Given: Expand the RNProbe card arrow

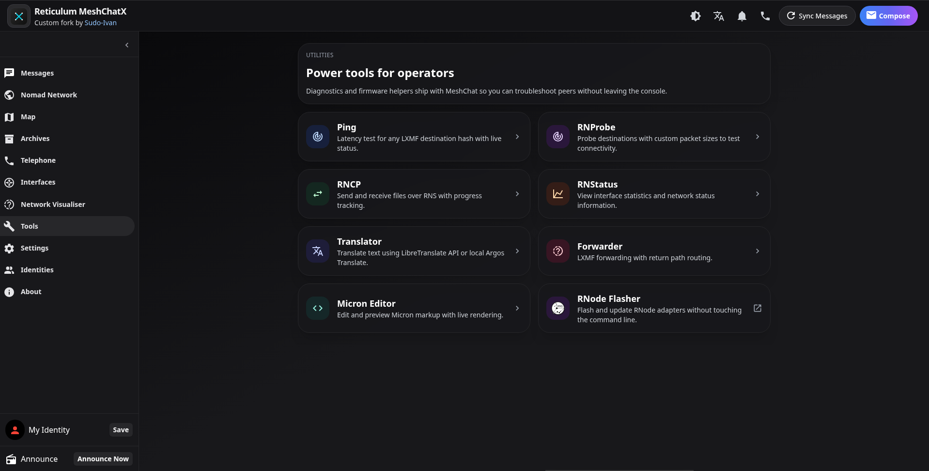Looking at the screenshot, I should 758,137.
